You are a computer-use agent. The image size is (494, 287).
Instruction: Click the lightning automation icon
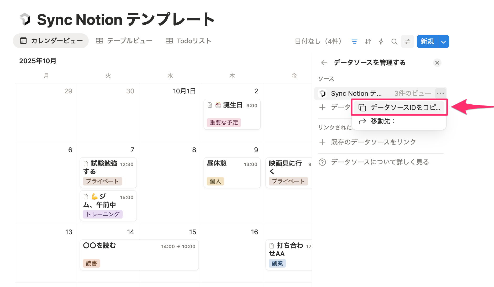click(x=381, y=41)
